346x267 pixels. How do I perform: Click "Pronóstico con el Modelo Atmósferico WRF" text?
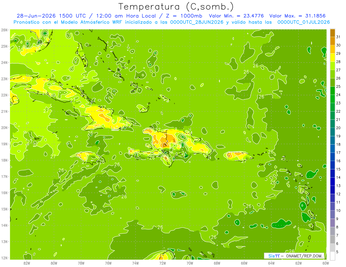click(x=68, y=22)
